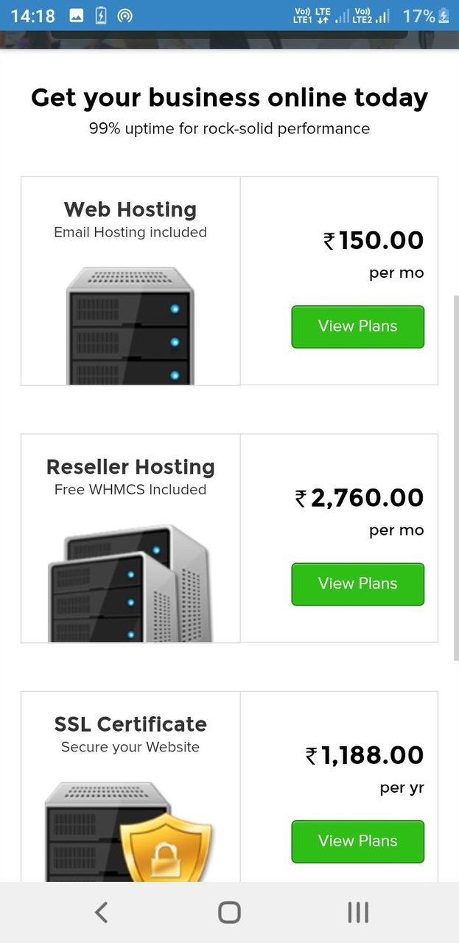Screen dimensions: 459x943
Task: Tap View Plans under Web Hosting
Action: click(357, 326)
